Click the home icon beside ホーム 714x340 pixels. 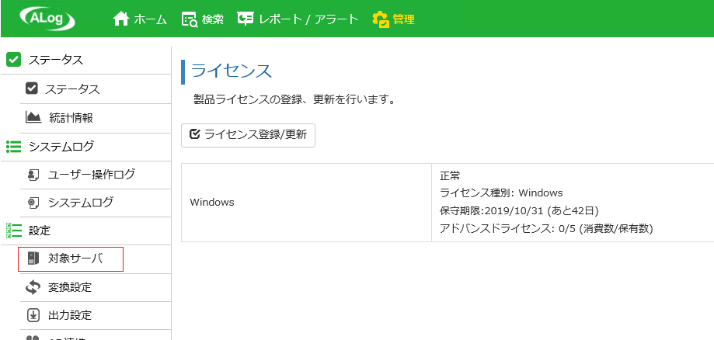click(x=121, y=19)
